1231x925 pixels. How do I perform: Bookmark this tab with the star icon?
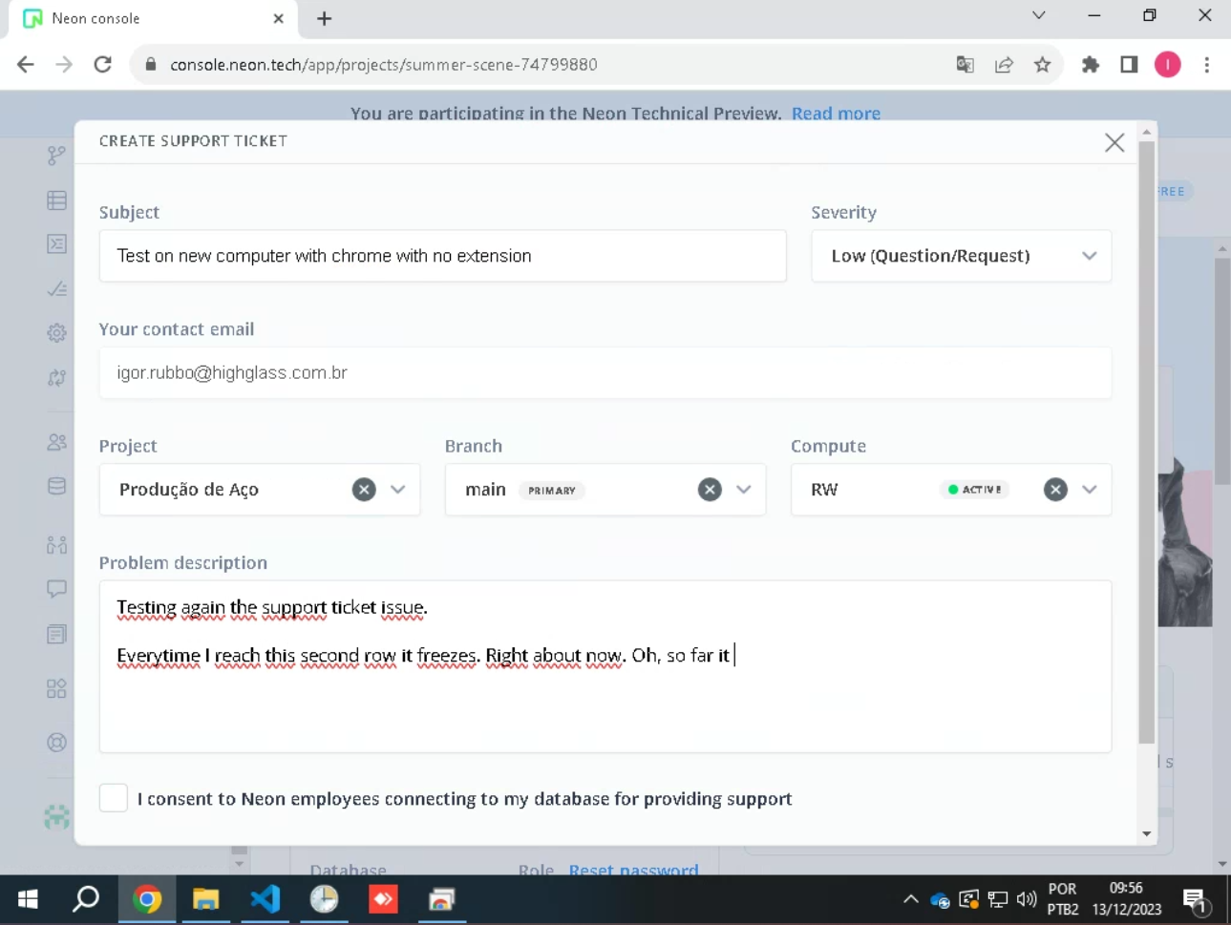point(1042,65)
